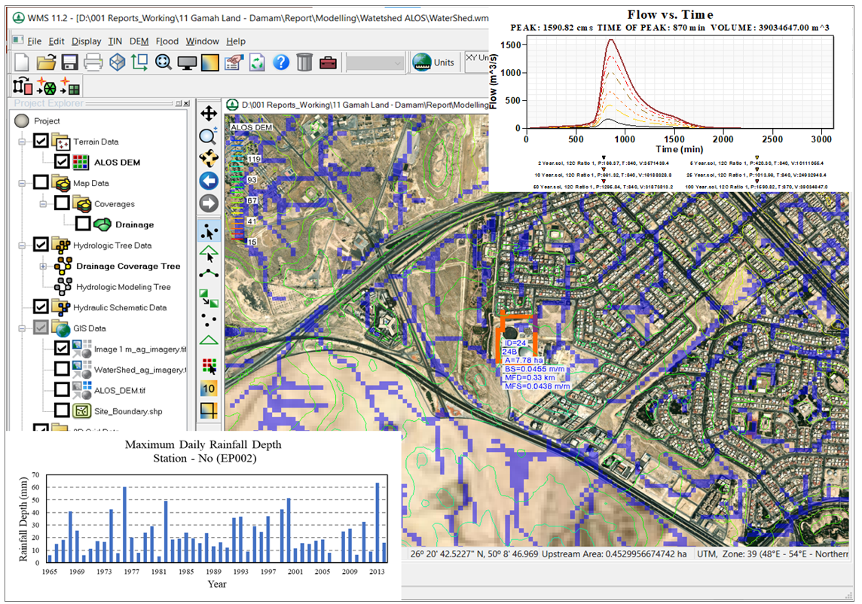Click the Save diskette icon
The width and height of the screenshot is (862, 604).
pyautogui.click(x=70, y=63)
